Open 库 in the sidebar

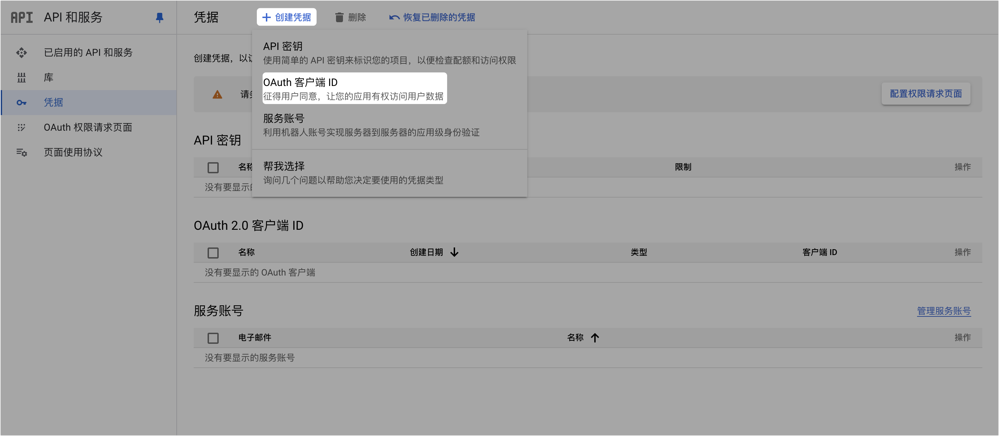point(89,77)
